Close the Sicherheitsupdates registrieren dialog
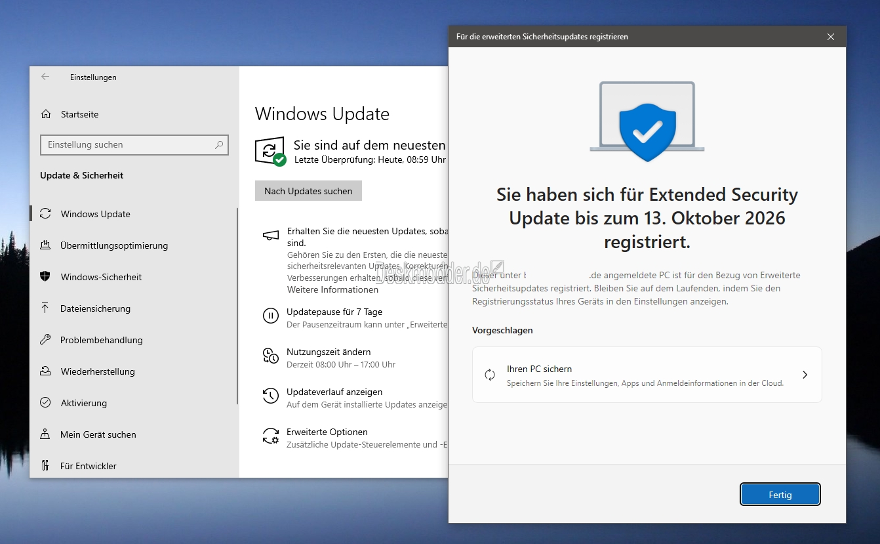Screen dimensions: 880x544 pos(831,37)
